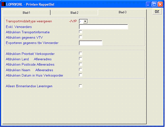
Task: Switch to the Blad-2 tab
Action: (74, 13)
